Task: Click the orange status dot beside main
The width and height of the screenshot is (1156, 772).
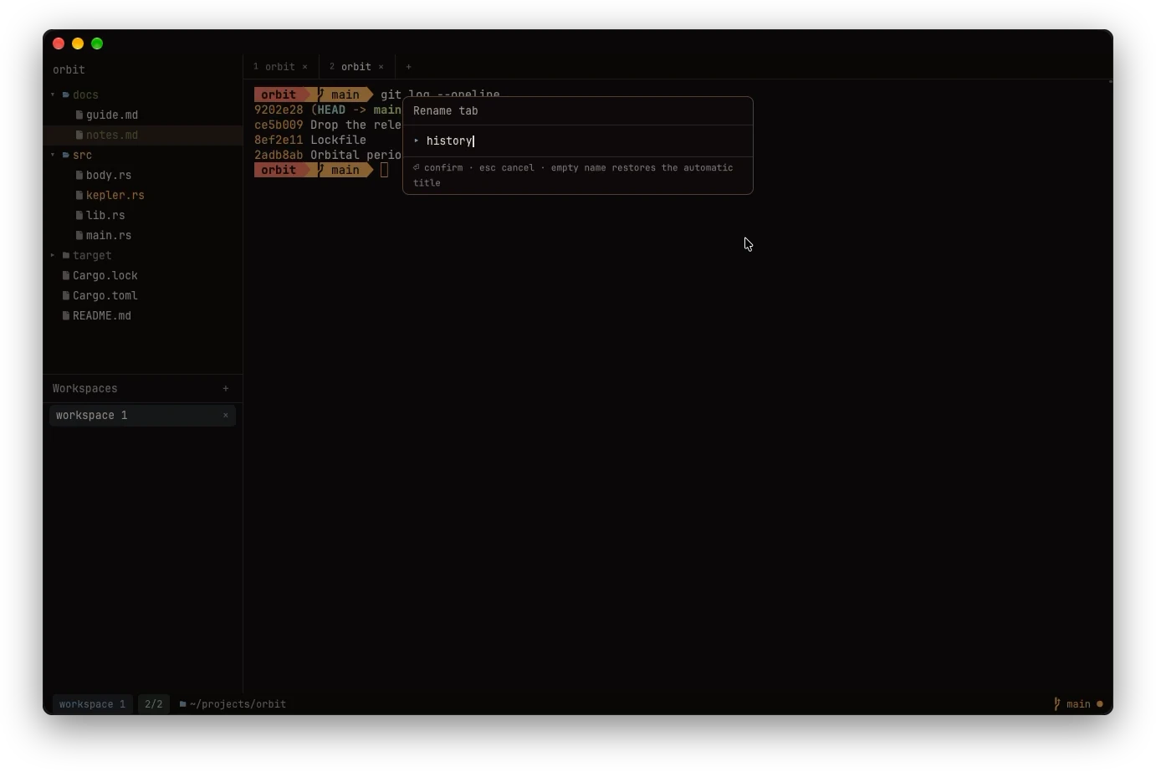Action: pyautogui.click(x=1100, y=704)
